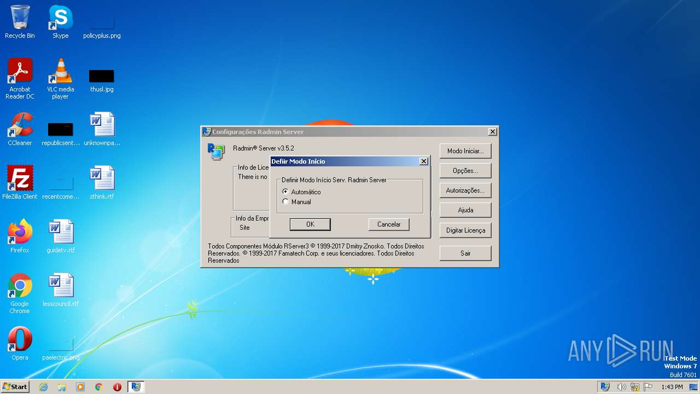700x394 pixels.
Task: Click the Modo Iniciar... button
Action: 465,151
